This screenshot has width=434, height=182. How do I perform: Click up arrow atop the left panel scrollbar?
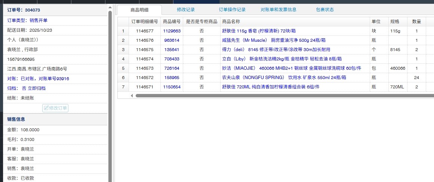coord(110,7)
